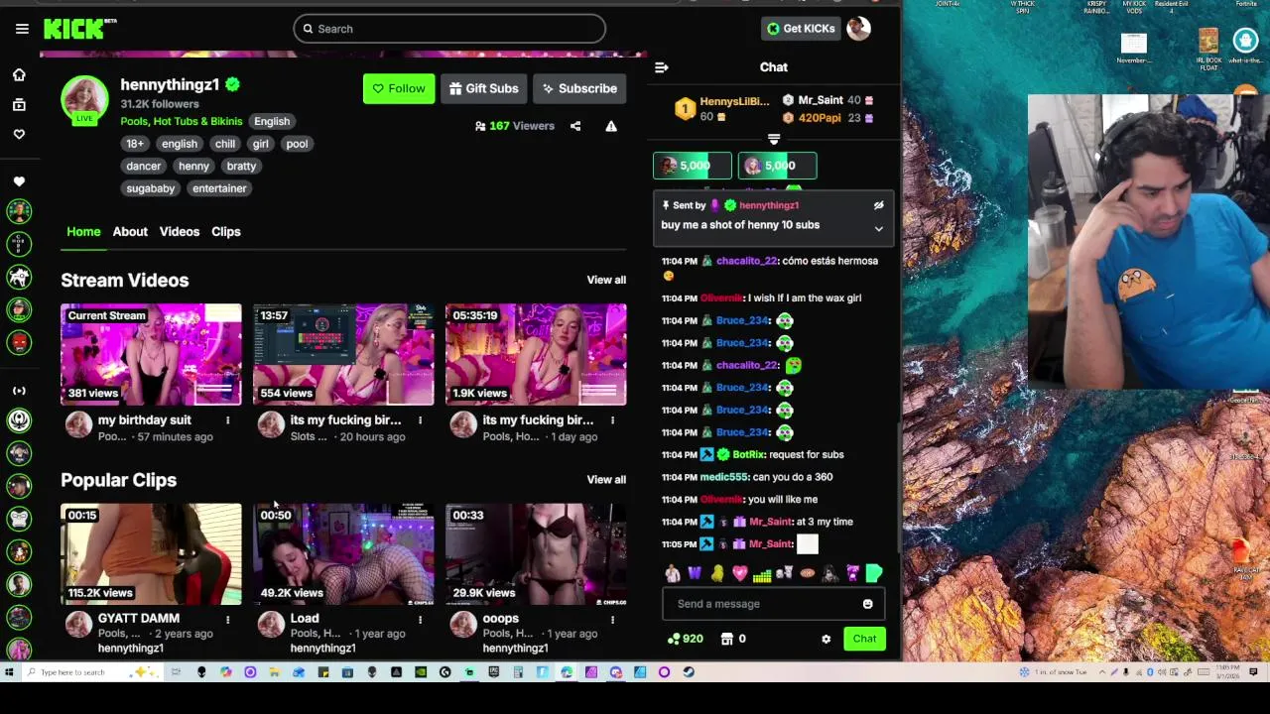Click the report warning triangle icon
The width and height of the screenshot is (1270, 714).
611,126
